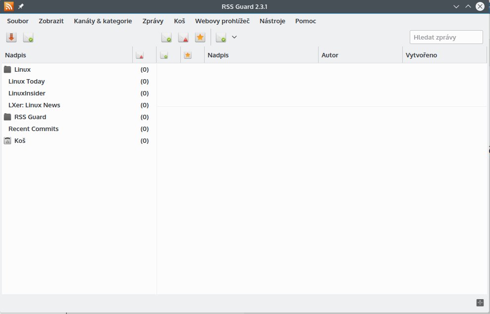Click the RSS Guard orange app icon in title bar
Viewport: 490px width, 314px height.
pyautogui.click(x=9, y=6)
